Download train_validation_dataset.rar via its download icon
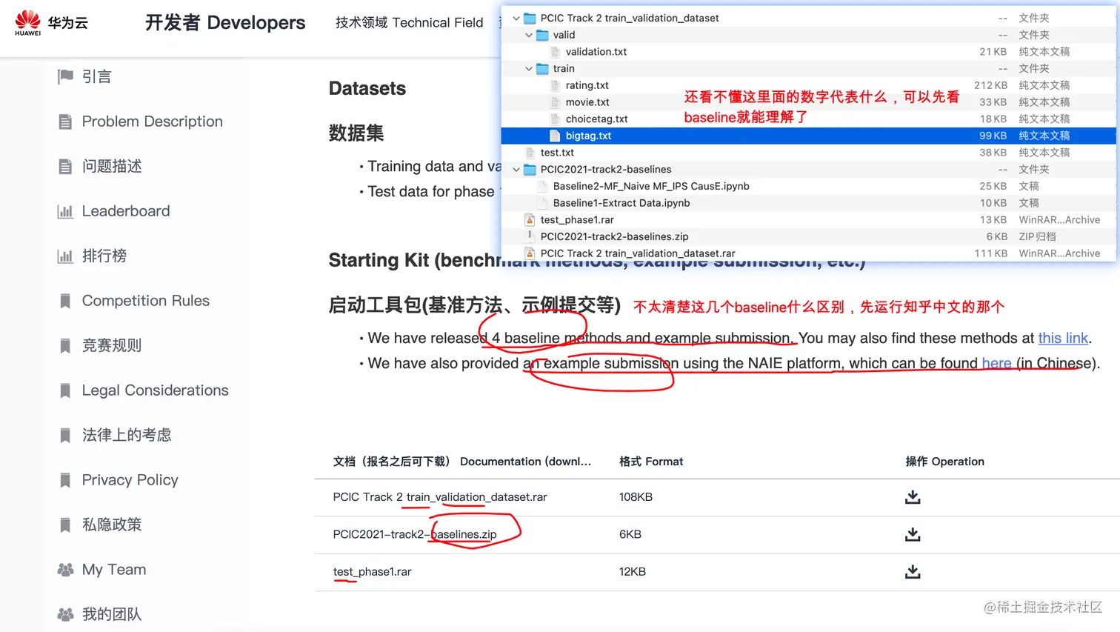The width and height of the screenshot is (1120, 632). coord(913,497)
